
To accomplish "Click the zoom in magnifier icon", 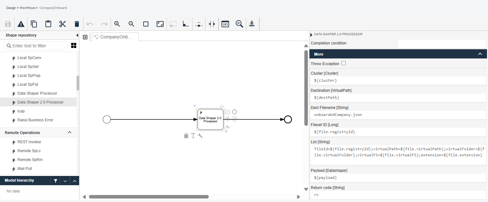I will 117,24.
